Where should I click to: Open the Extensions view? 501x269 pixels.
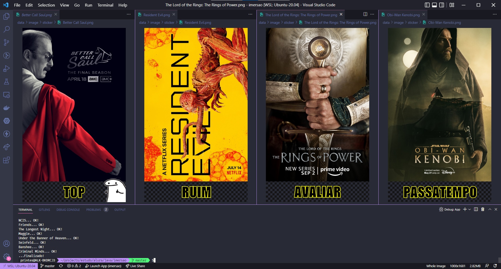pos(7,160)
